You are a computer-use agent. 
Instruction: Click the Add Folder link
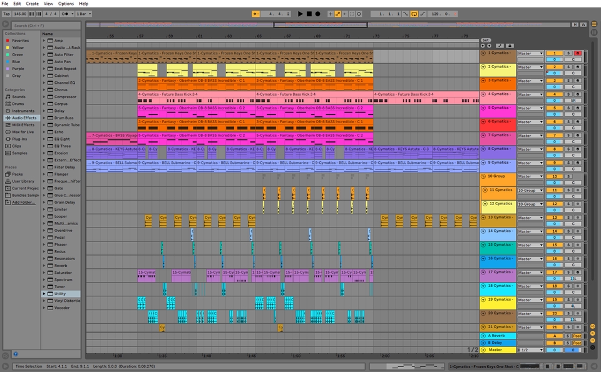(x=23, y=203)
